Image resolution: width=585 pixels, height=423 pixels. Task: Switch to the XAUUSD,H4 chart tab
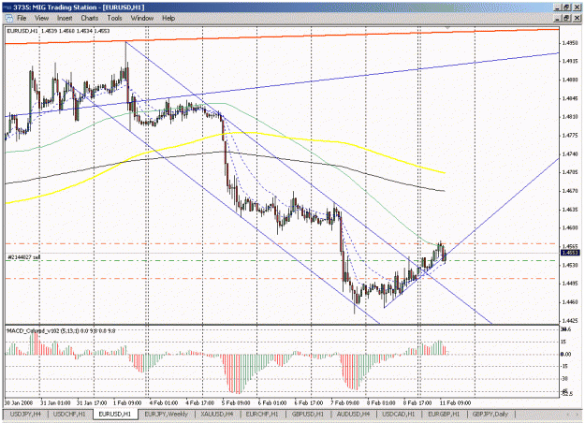[217, 414]
